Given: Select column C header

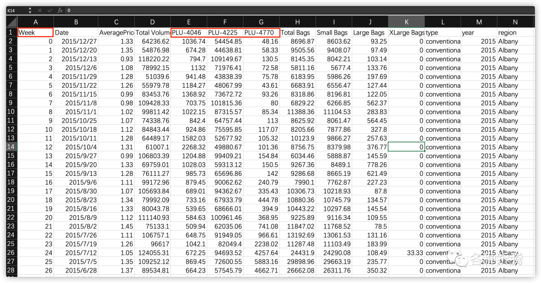Looking at the screenshot, I should 116,22.
